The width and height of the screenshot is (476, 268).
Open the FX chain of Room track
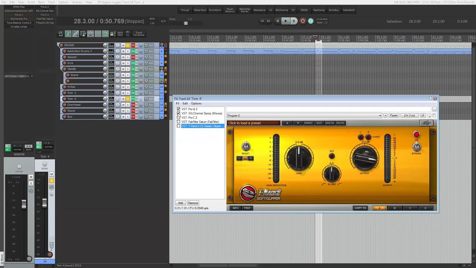133,111
